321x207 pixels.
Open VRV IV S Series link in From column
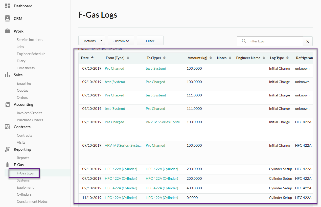(x=123, y=145)
